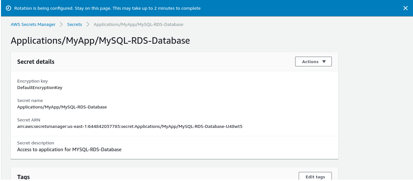
Task: Click the clock icon in the banner
Action: 8,8
